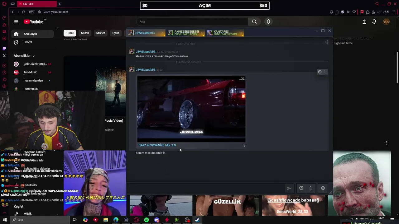Open Rammus53 subscription channel
Image resolution: width=399 pixels, height=224 pixels.
(32, 89)
